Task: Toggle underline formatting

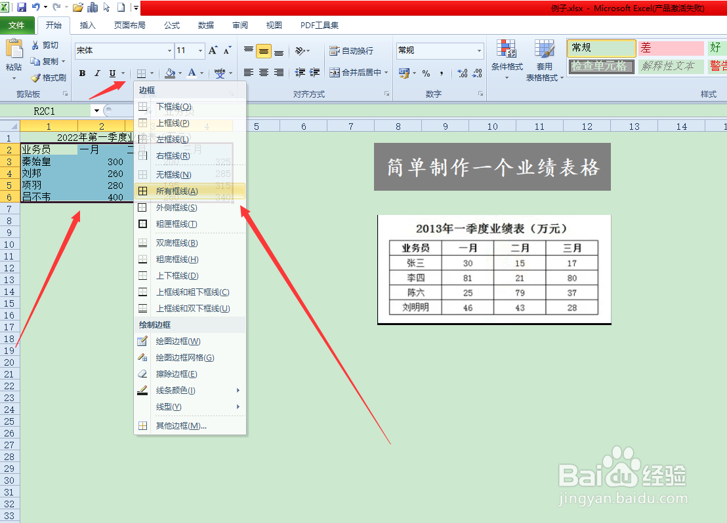Action: click(x=112, y=73)
